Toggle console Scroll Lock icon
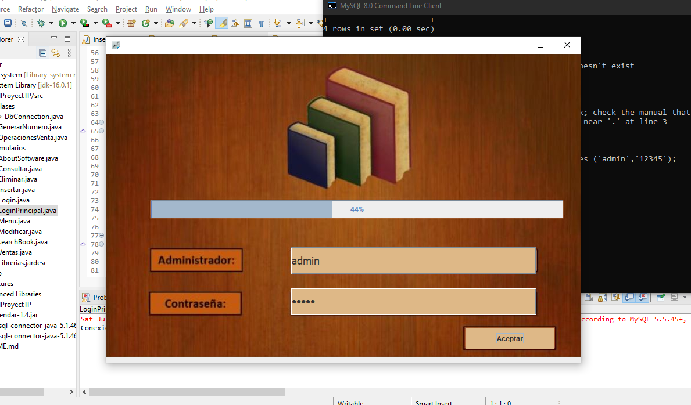 pos(603,298)
